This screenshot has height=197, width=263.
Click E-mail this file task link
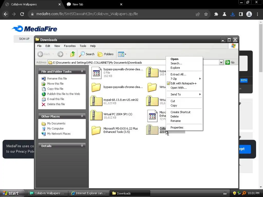point(55,99)
